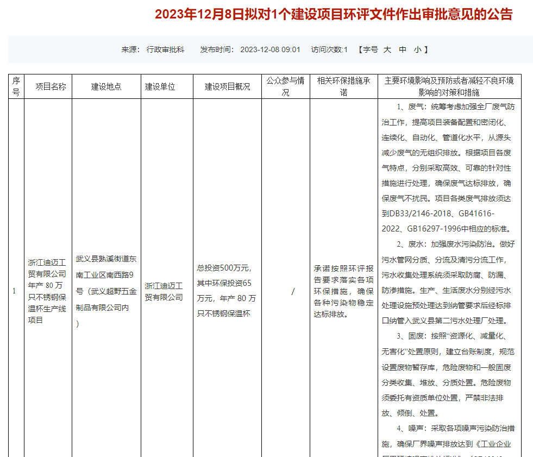Set font size to 中 (medium)
Image resolution: width=533 pixels, height=457 pixels.
[403, 49]
